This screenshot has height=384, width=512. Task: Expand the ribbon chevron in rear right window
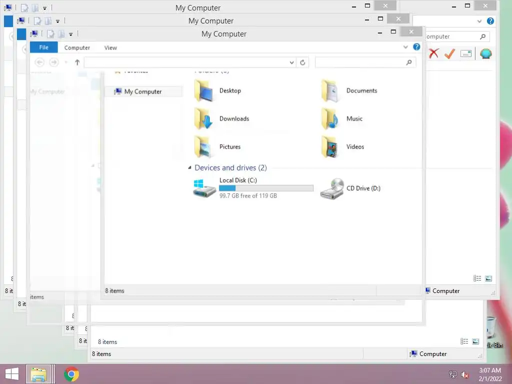pyautogui.click(x=479, y=21)
